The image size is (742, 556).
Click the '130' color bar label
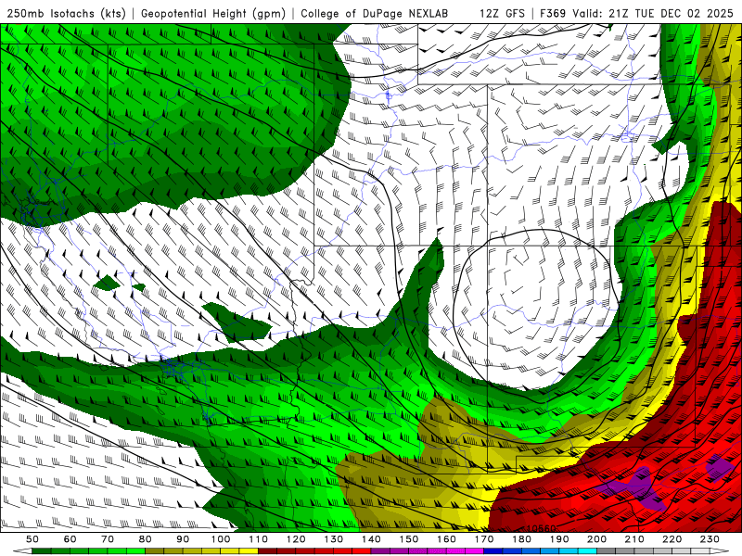[334, 539]
